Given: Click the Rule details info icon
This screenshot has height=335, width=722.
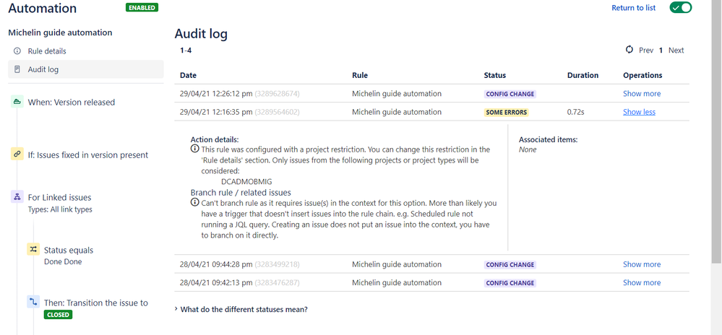Looking at the screenshot, I should [x=17, y=51].
